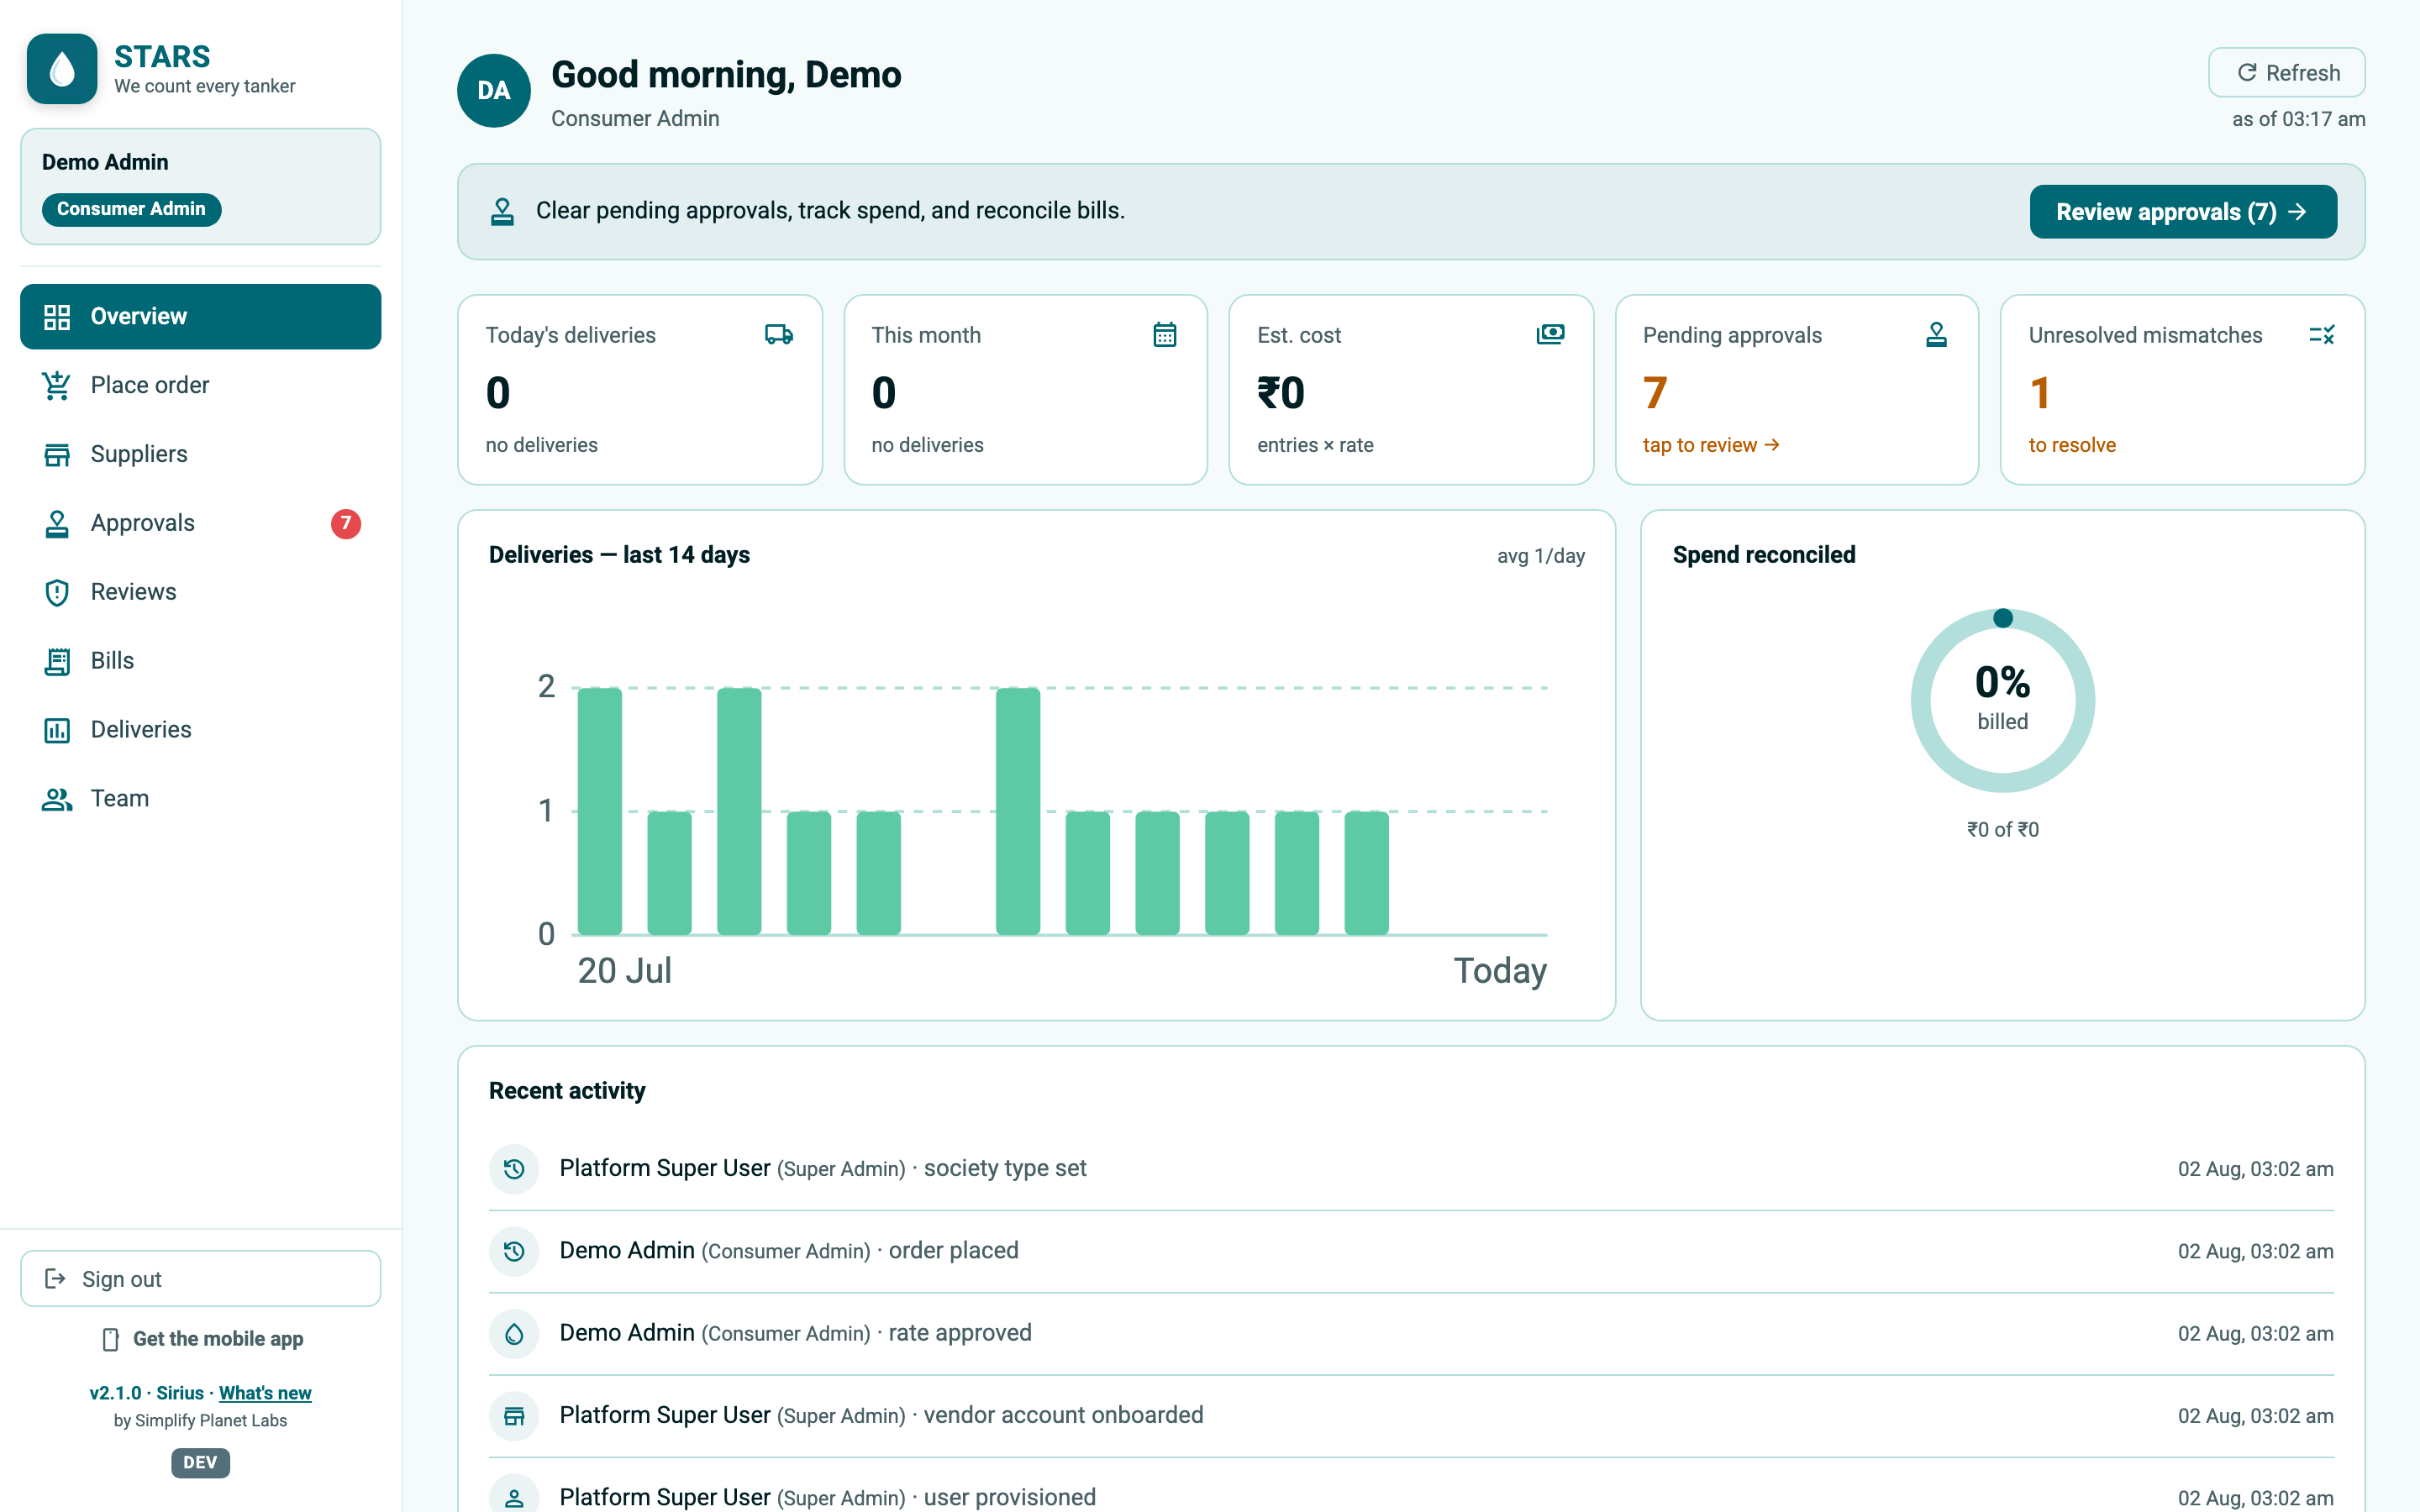Open the Today's deliveries card

640,390
